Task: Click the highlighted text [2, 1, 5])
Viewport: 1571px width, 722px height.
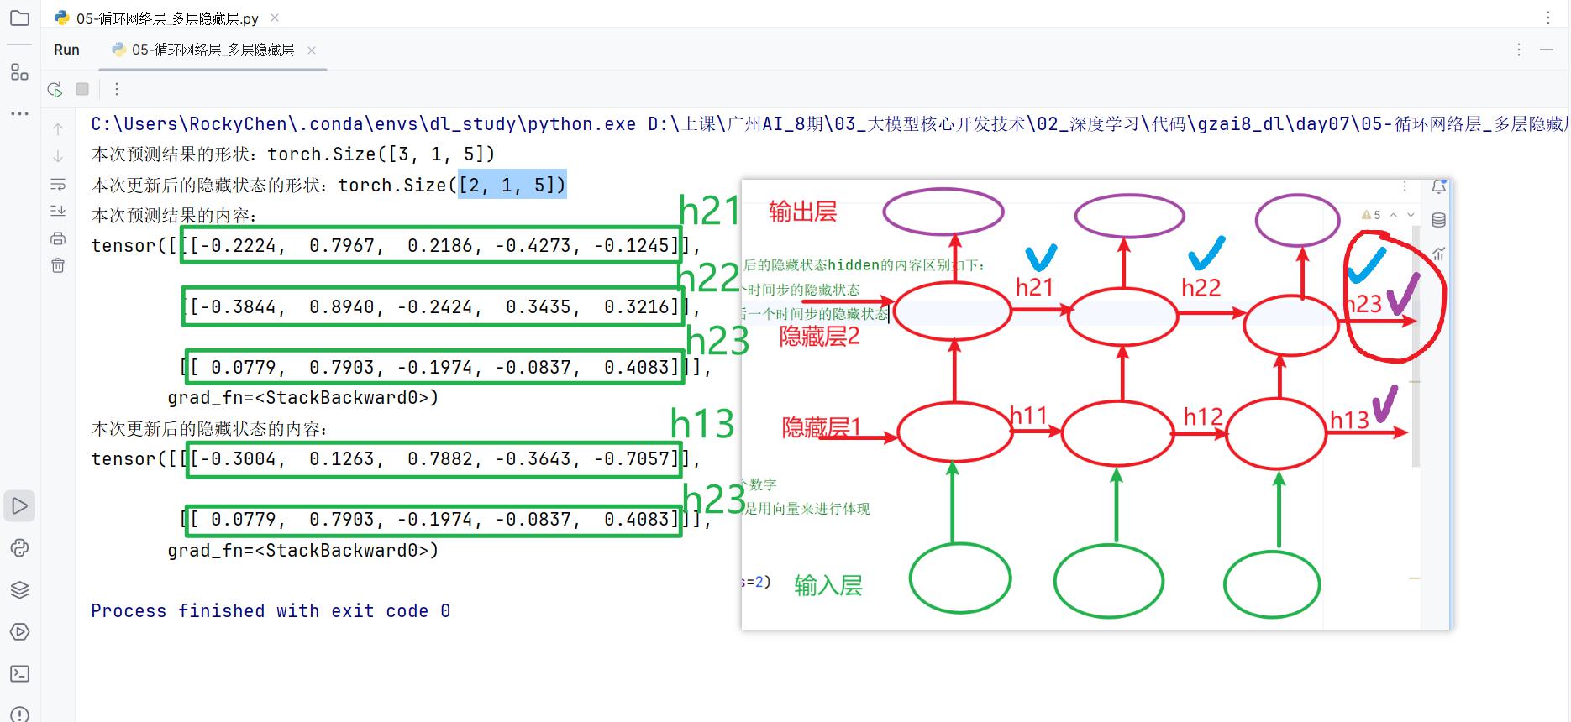Action: [x=512, y=185]
